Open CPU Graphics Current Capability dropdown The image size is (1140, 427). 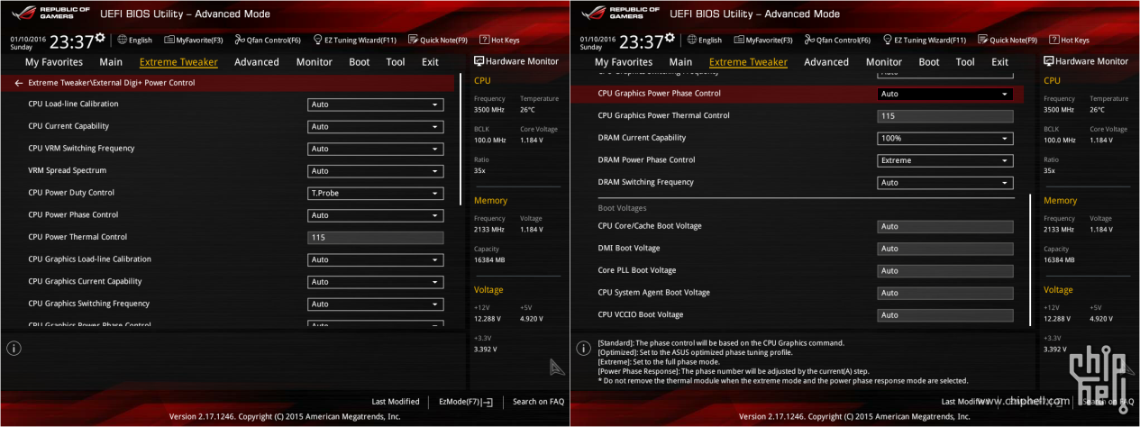tap(375, 282)
